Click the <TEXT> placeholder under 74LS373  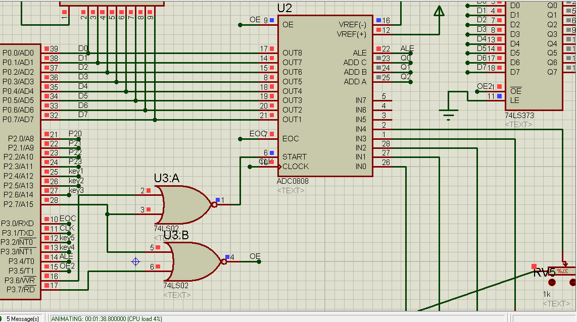click(x=518, y=125)
